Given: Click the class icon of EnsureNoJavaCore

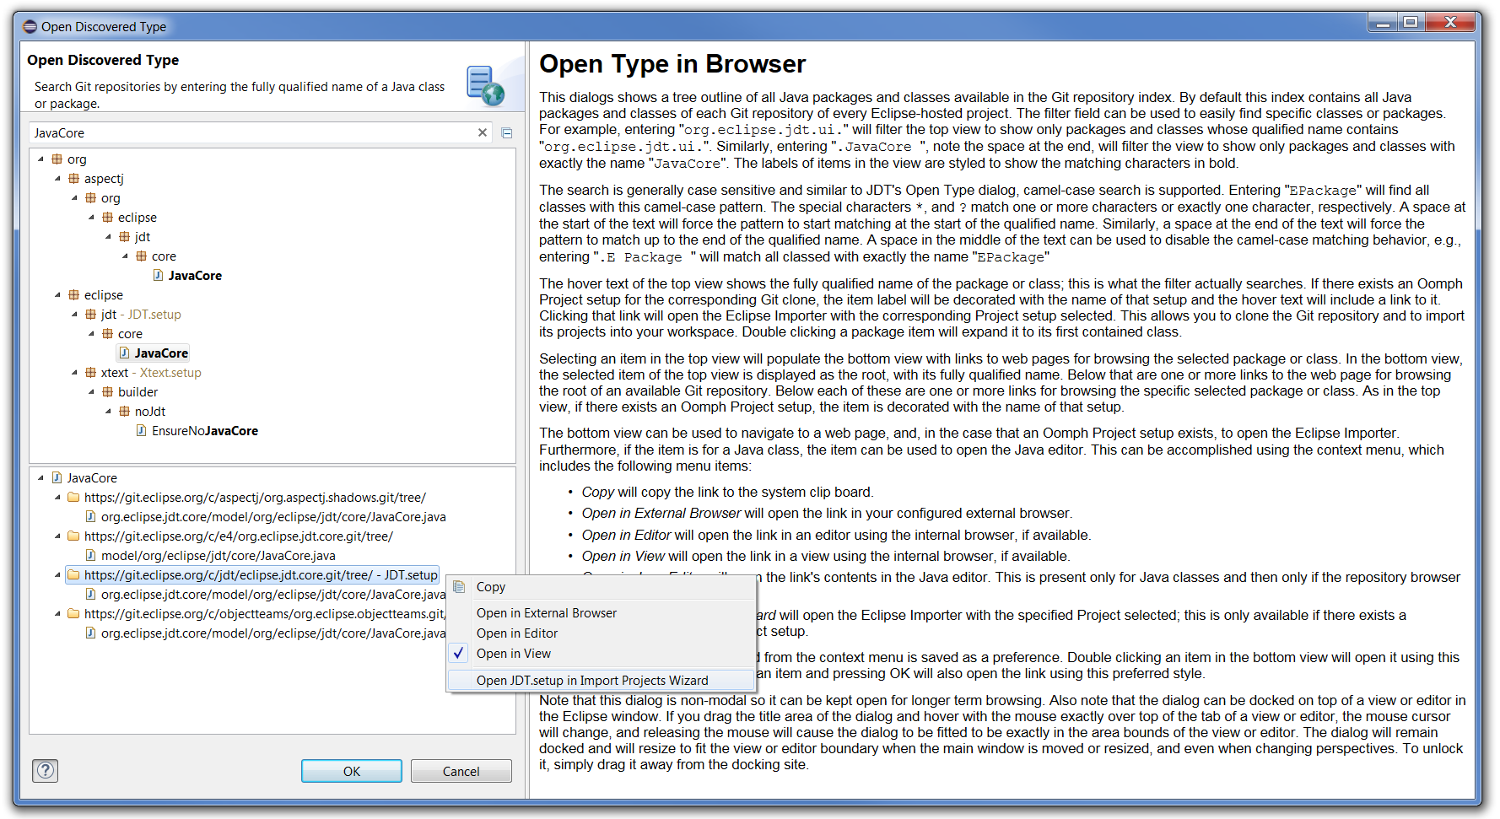Looking at the screenshot, I should coord(142,430).
